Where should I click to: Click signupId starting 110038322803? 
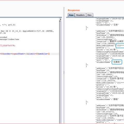(x=110, y=91)
